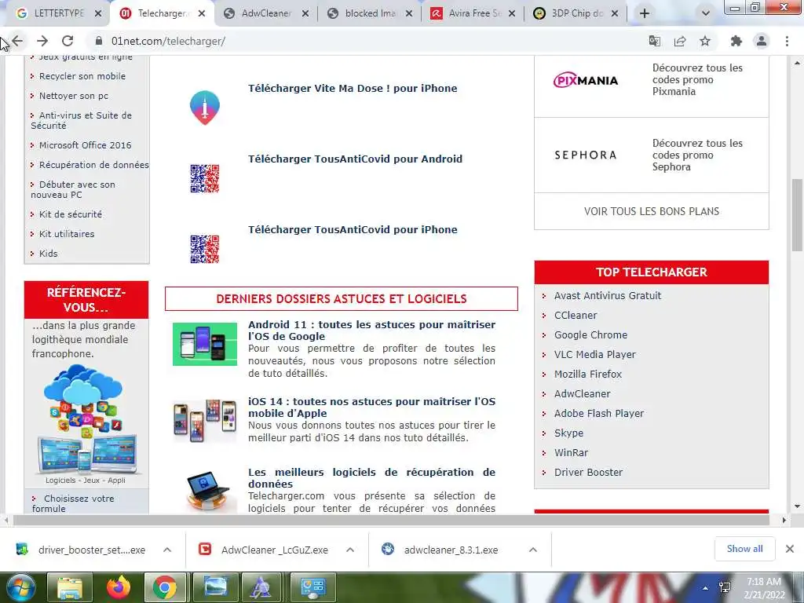Click the horizontal scrollbar thumb
Screen dimensions: 804x603
pos(391,521)
